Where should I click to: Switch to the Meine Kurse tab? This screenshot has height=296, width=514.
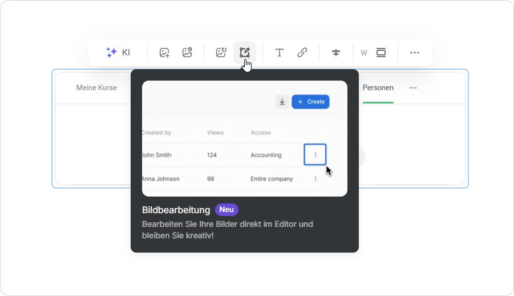96,87
